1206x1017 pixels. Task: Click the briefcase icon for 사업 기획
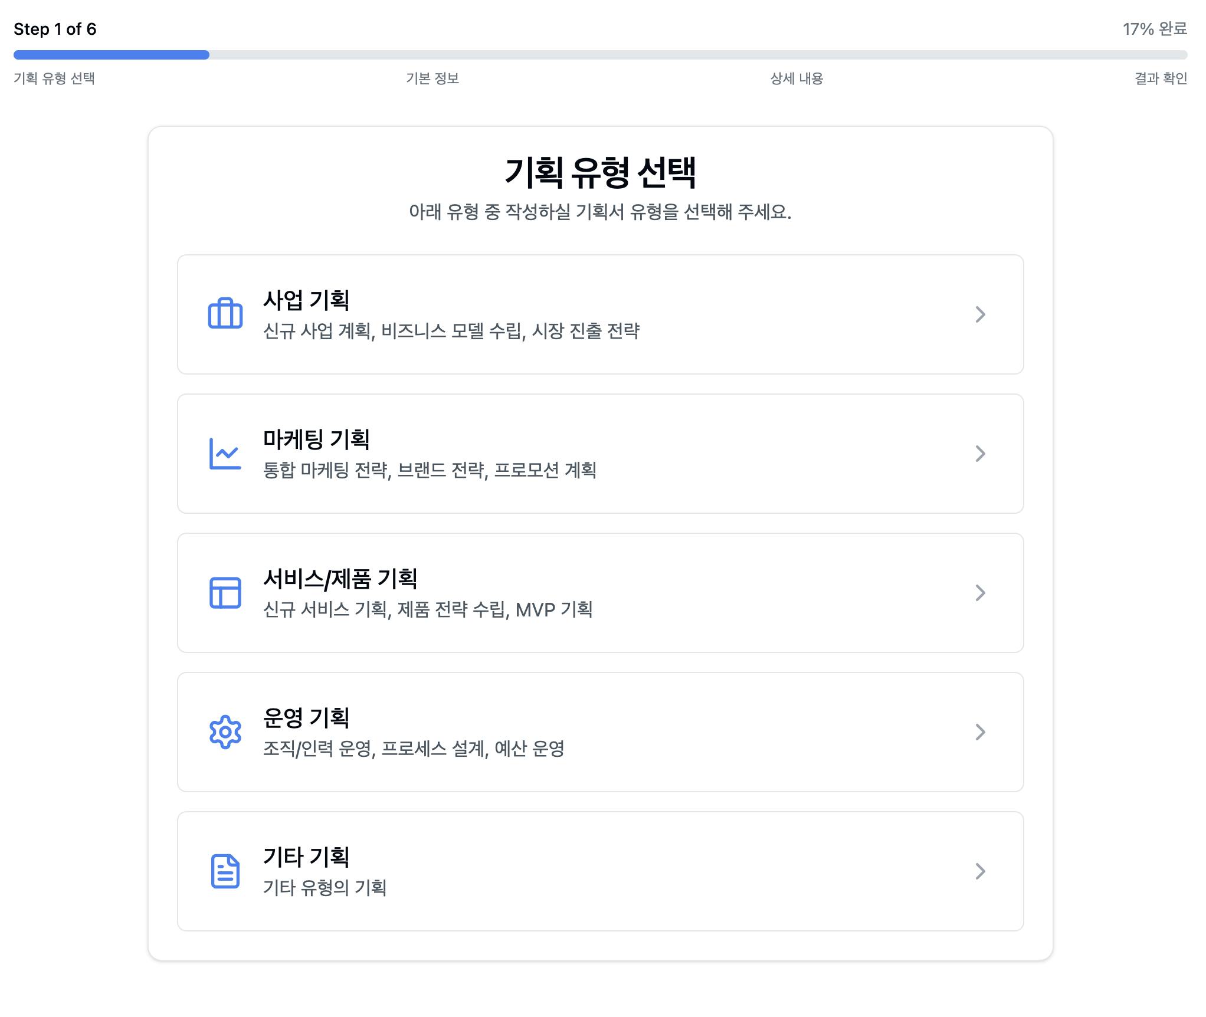225,314
